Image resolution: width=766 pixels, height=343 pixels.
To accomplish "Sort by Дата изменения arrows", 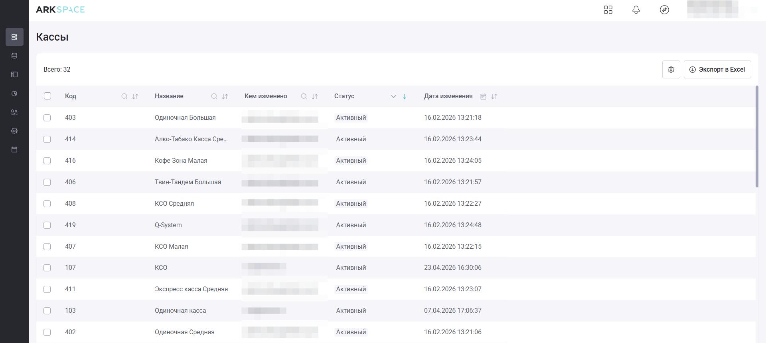I will point(494,96).
